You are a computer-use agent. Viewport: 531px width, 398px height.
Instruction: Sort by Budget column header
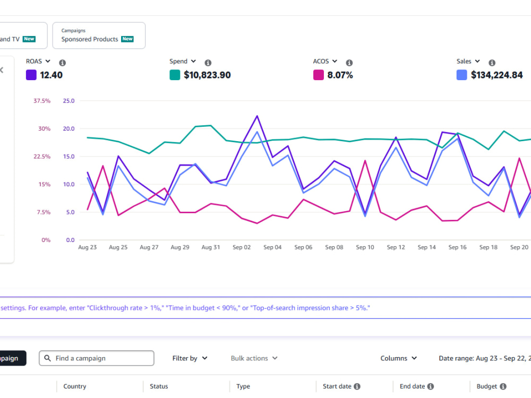[486, 386]
